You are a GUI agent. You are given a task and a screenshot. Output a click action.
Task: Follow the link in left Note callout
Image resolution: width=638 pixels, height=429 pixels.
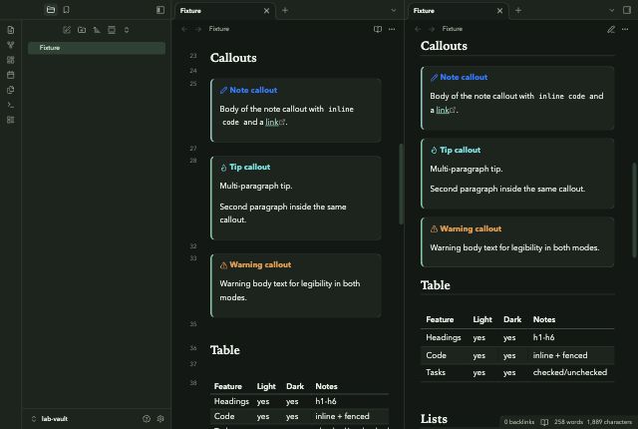(272, 122)
